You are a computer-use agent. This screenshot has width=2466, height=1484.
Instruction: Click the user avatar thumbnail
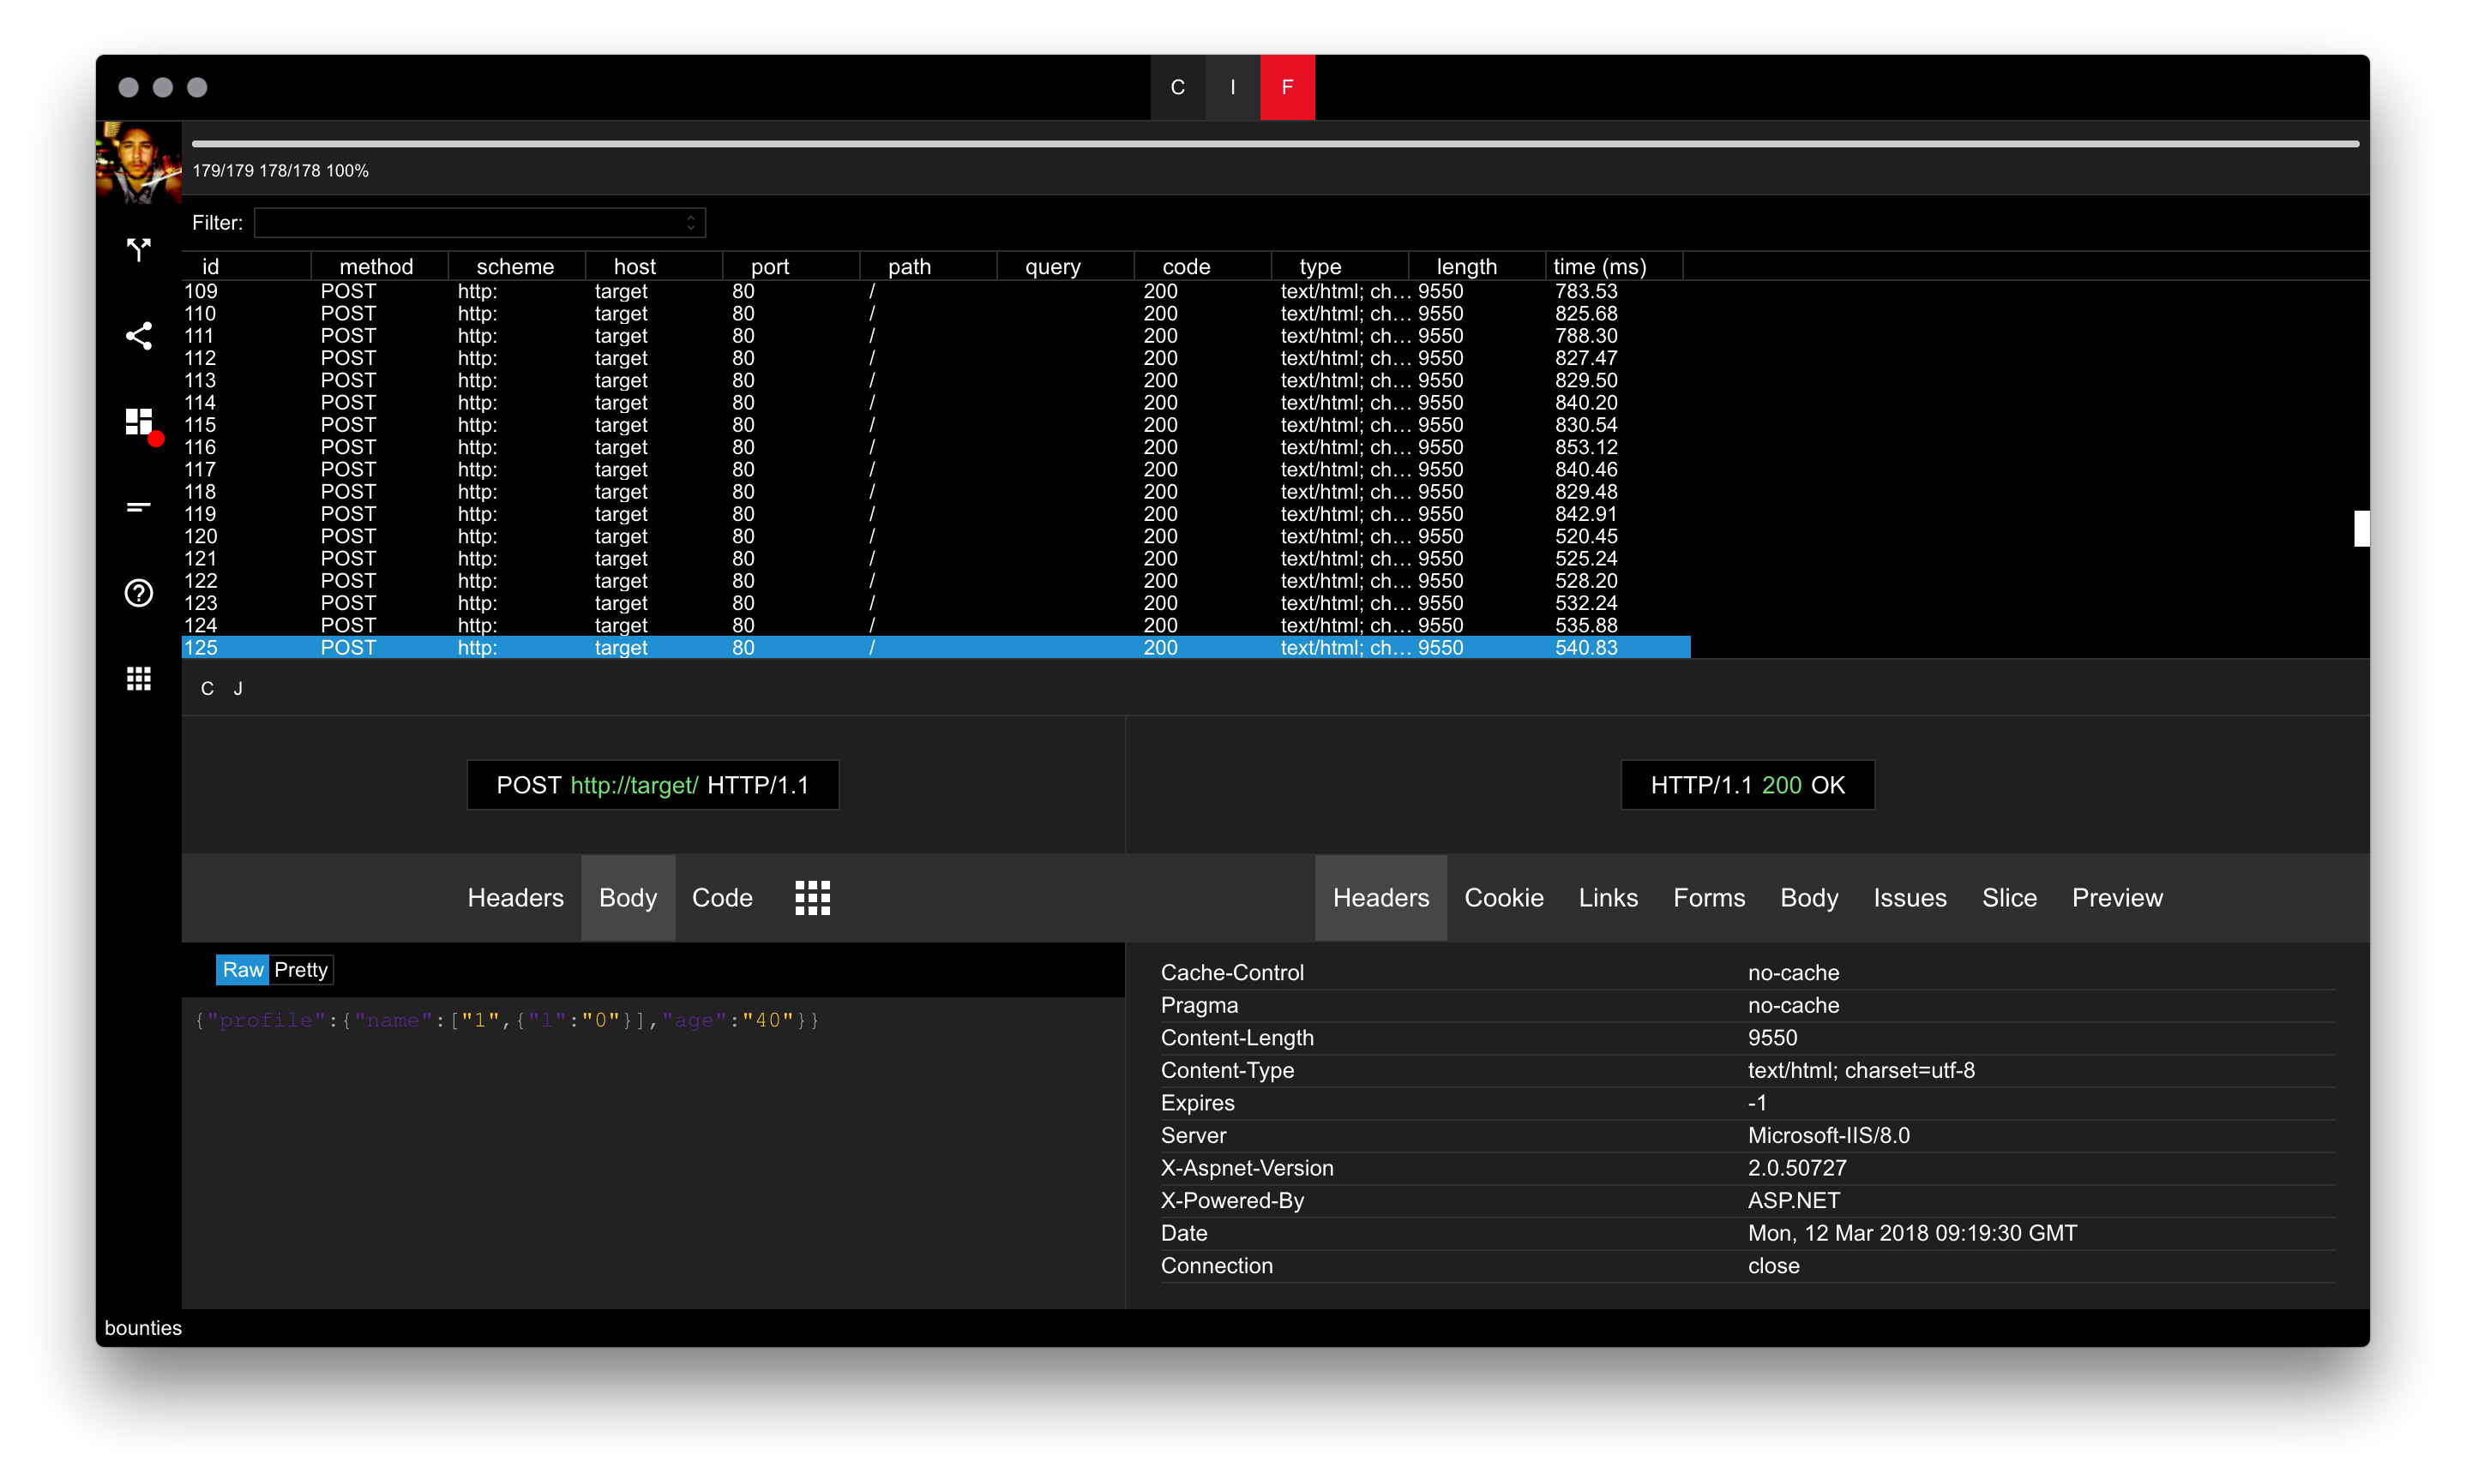click(x=138, y=163)
